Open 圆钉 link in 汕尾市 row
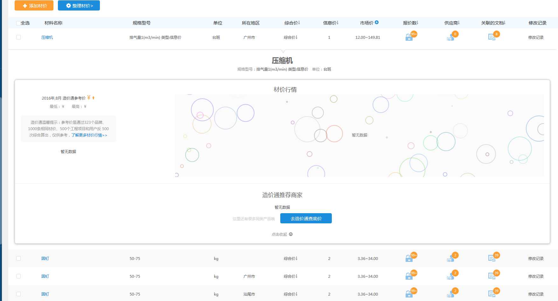The height and width of the screenshot is (301, 558). 45,294
